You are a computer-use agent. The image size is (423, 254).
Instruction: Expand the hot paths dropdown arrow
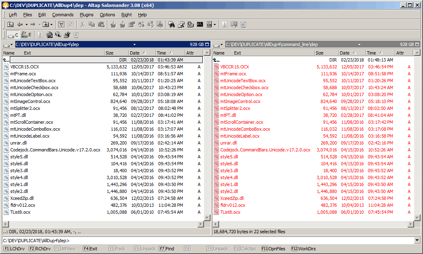coord(52,24)
